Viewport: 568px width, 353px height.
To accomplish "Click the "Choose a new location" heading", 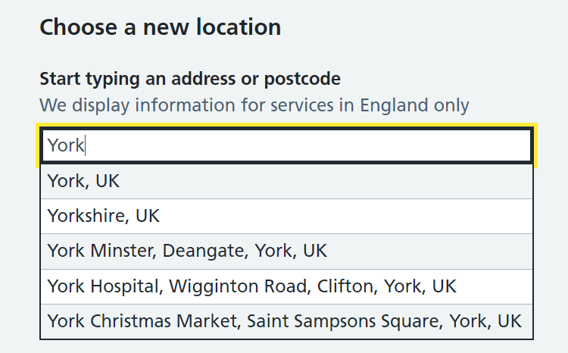I will pos(160,28).
